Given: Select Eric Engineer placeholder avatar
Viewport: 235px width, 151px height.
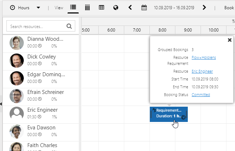Looking at the screenshot, I should point(17,114).
